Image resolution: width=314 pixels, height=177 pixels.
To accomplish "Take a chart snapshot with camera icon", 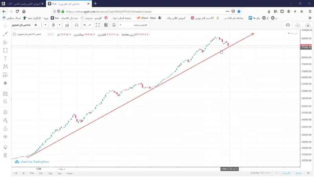I will pyautogui.click(x=288, y=25).
